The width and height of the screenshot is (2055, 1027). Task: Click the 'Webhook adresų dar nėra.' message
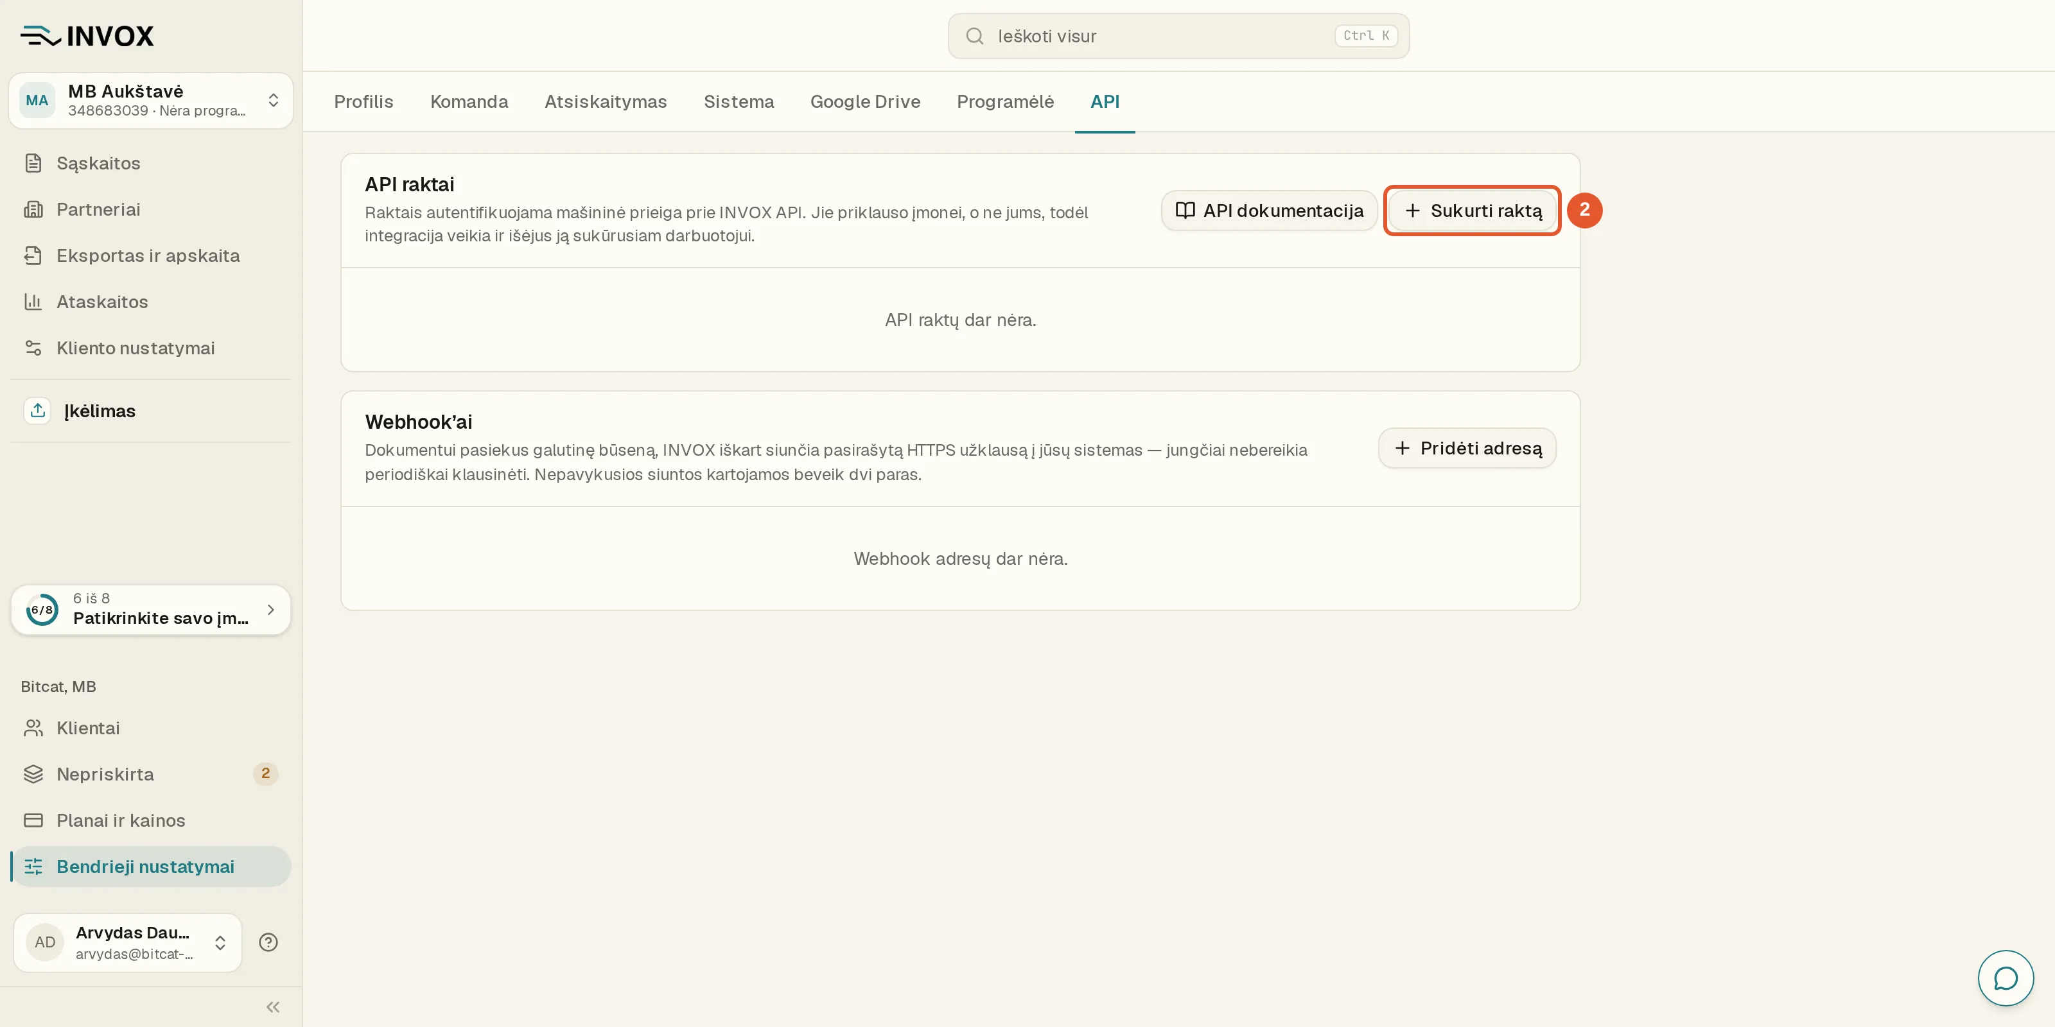[961, 558]
